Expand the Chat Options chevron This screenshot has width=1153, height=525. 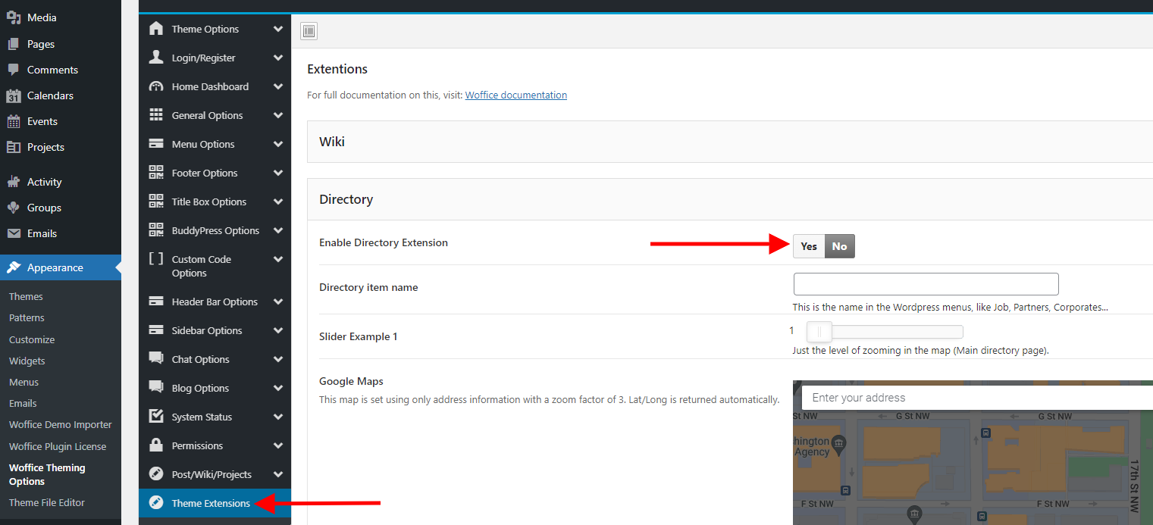point(278,359)
